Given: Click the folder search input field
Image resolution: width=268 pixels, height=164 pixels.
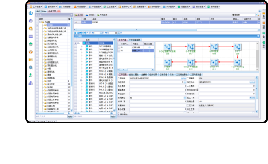Looking at the screenshot, I should tap(51, 117).
